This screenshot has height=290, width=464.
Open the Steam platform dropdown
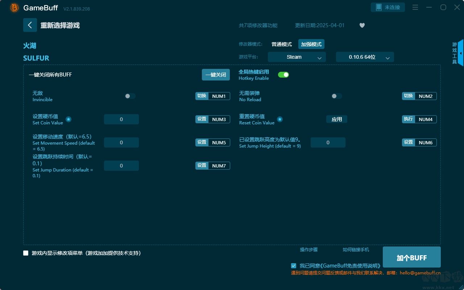297,57
